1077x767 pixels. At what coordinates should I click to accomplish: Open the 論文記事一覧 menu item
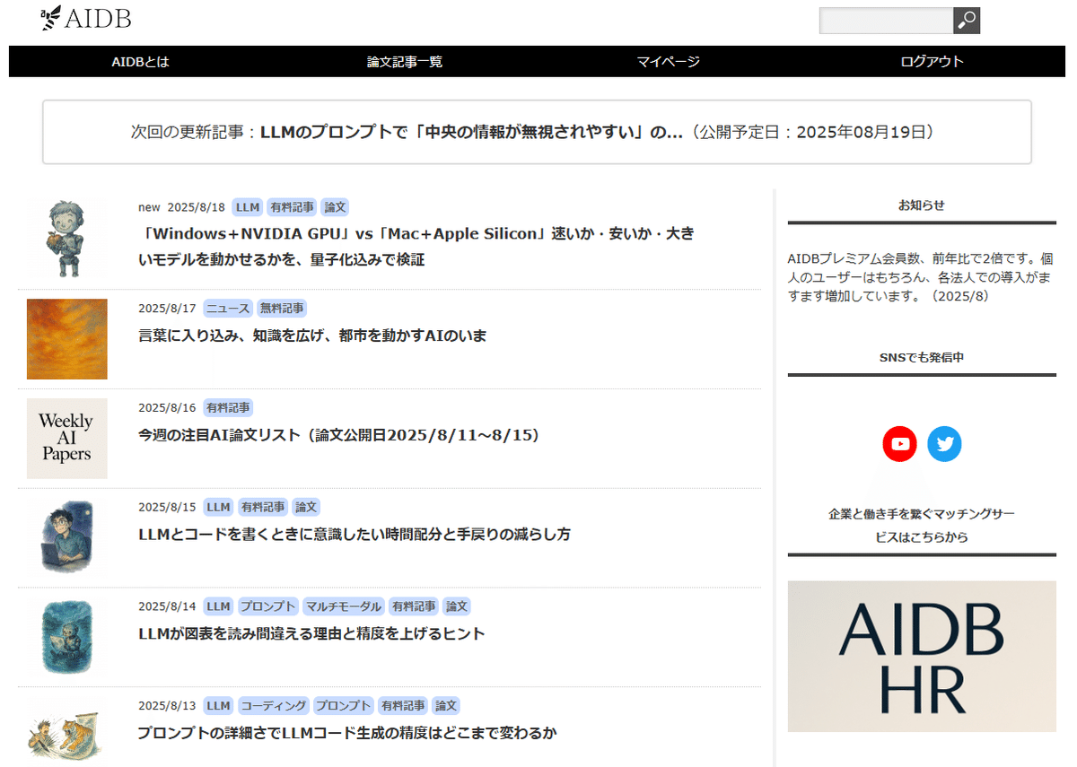(x=407, y=61)
